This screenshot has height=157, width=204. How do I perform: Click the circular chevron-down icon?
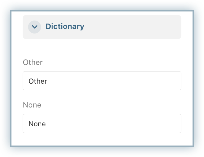[x=35, y=27]
